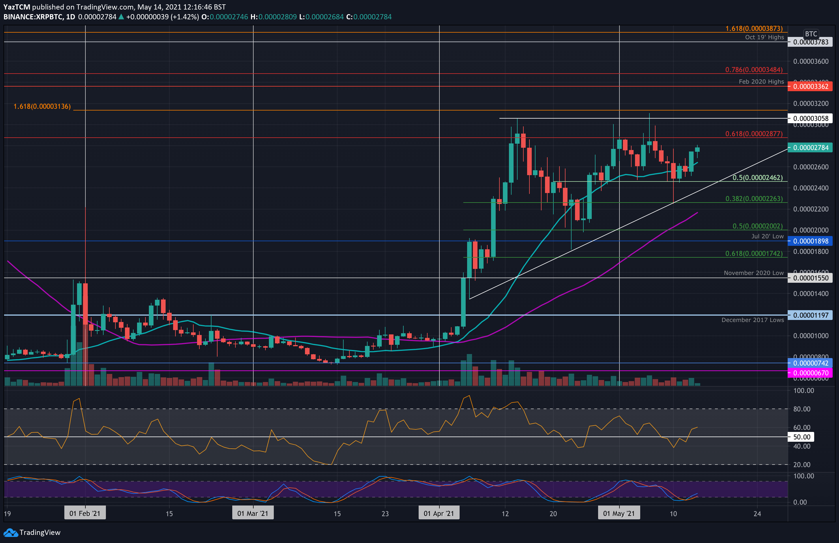Select the green up-arrow change indicator
Viewport: 839px width, 543px height.
pos(121,16)
